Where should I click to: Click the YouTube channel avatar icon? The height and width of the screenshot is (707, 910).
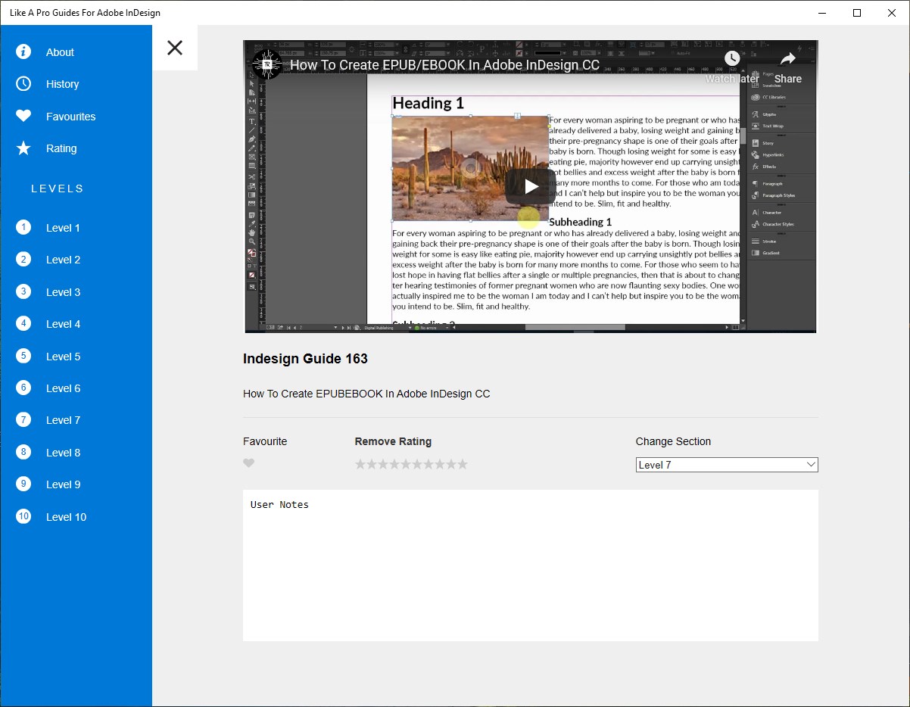[267, 64]
